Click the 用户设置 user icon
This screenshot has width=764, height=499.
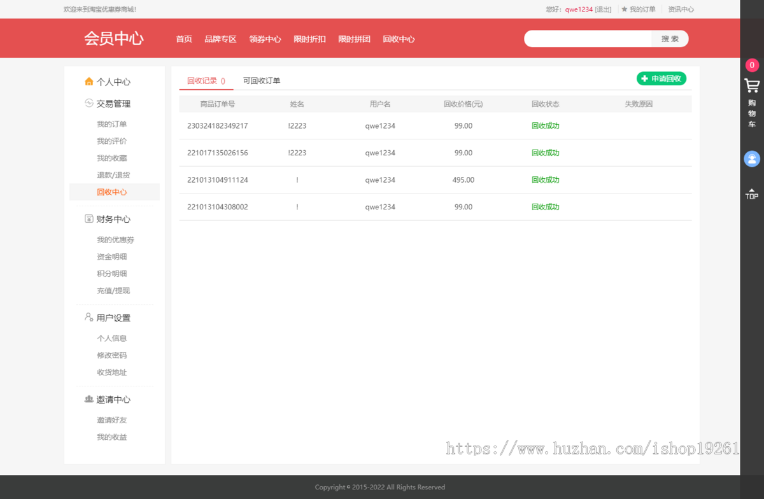tap(89, 317)
